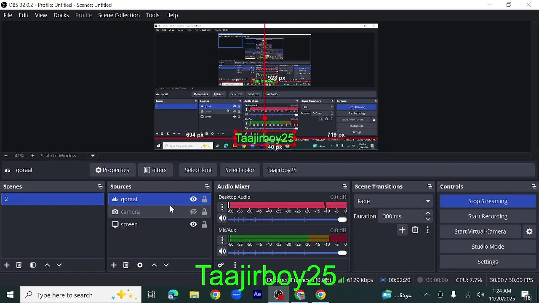
Task: Open advanced audio properties gears icon
Action: [221, 265]
